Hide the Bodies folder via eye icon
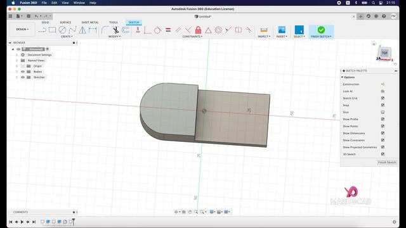The width and height of the screenshot is (406, 228). [23, 72]
